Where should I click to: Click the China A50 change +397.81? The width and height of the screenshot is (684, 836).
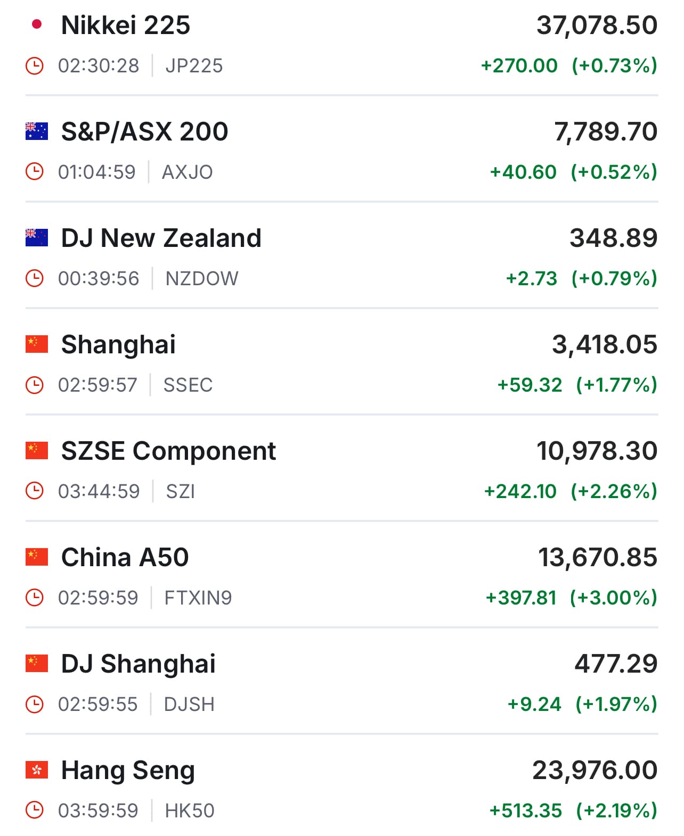coord(521,598)
